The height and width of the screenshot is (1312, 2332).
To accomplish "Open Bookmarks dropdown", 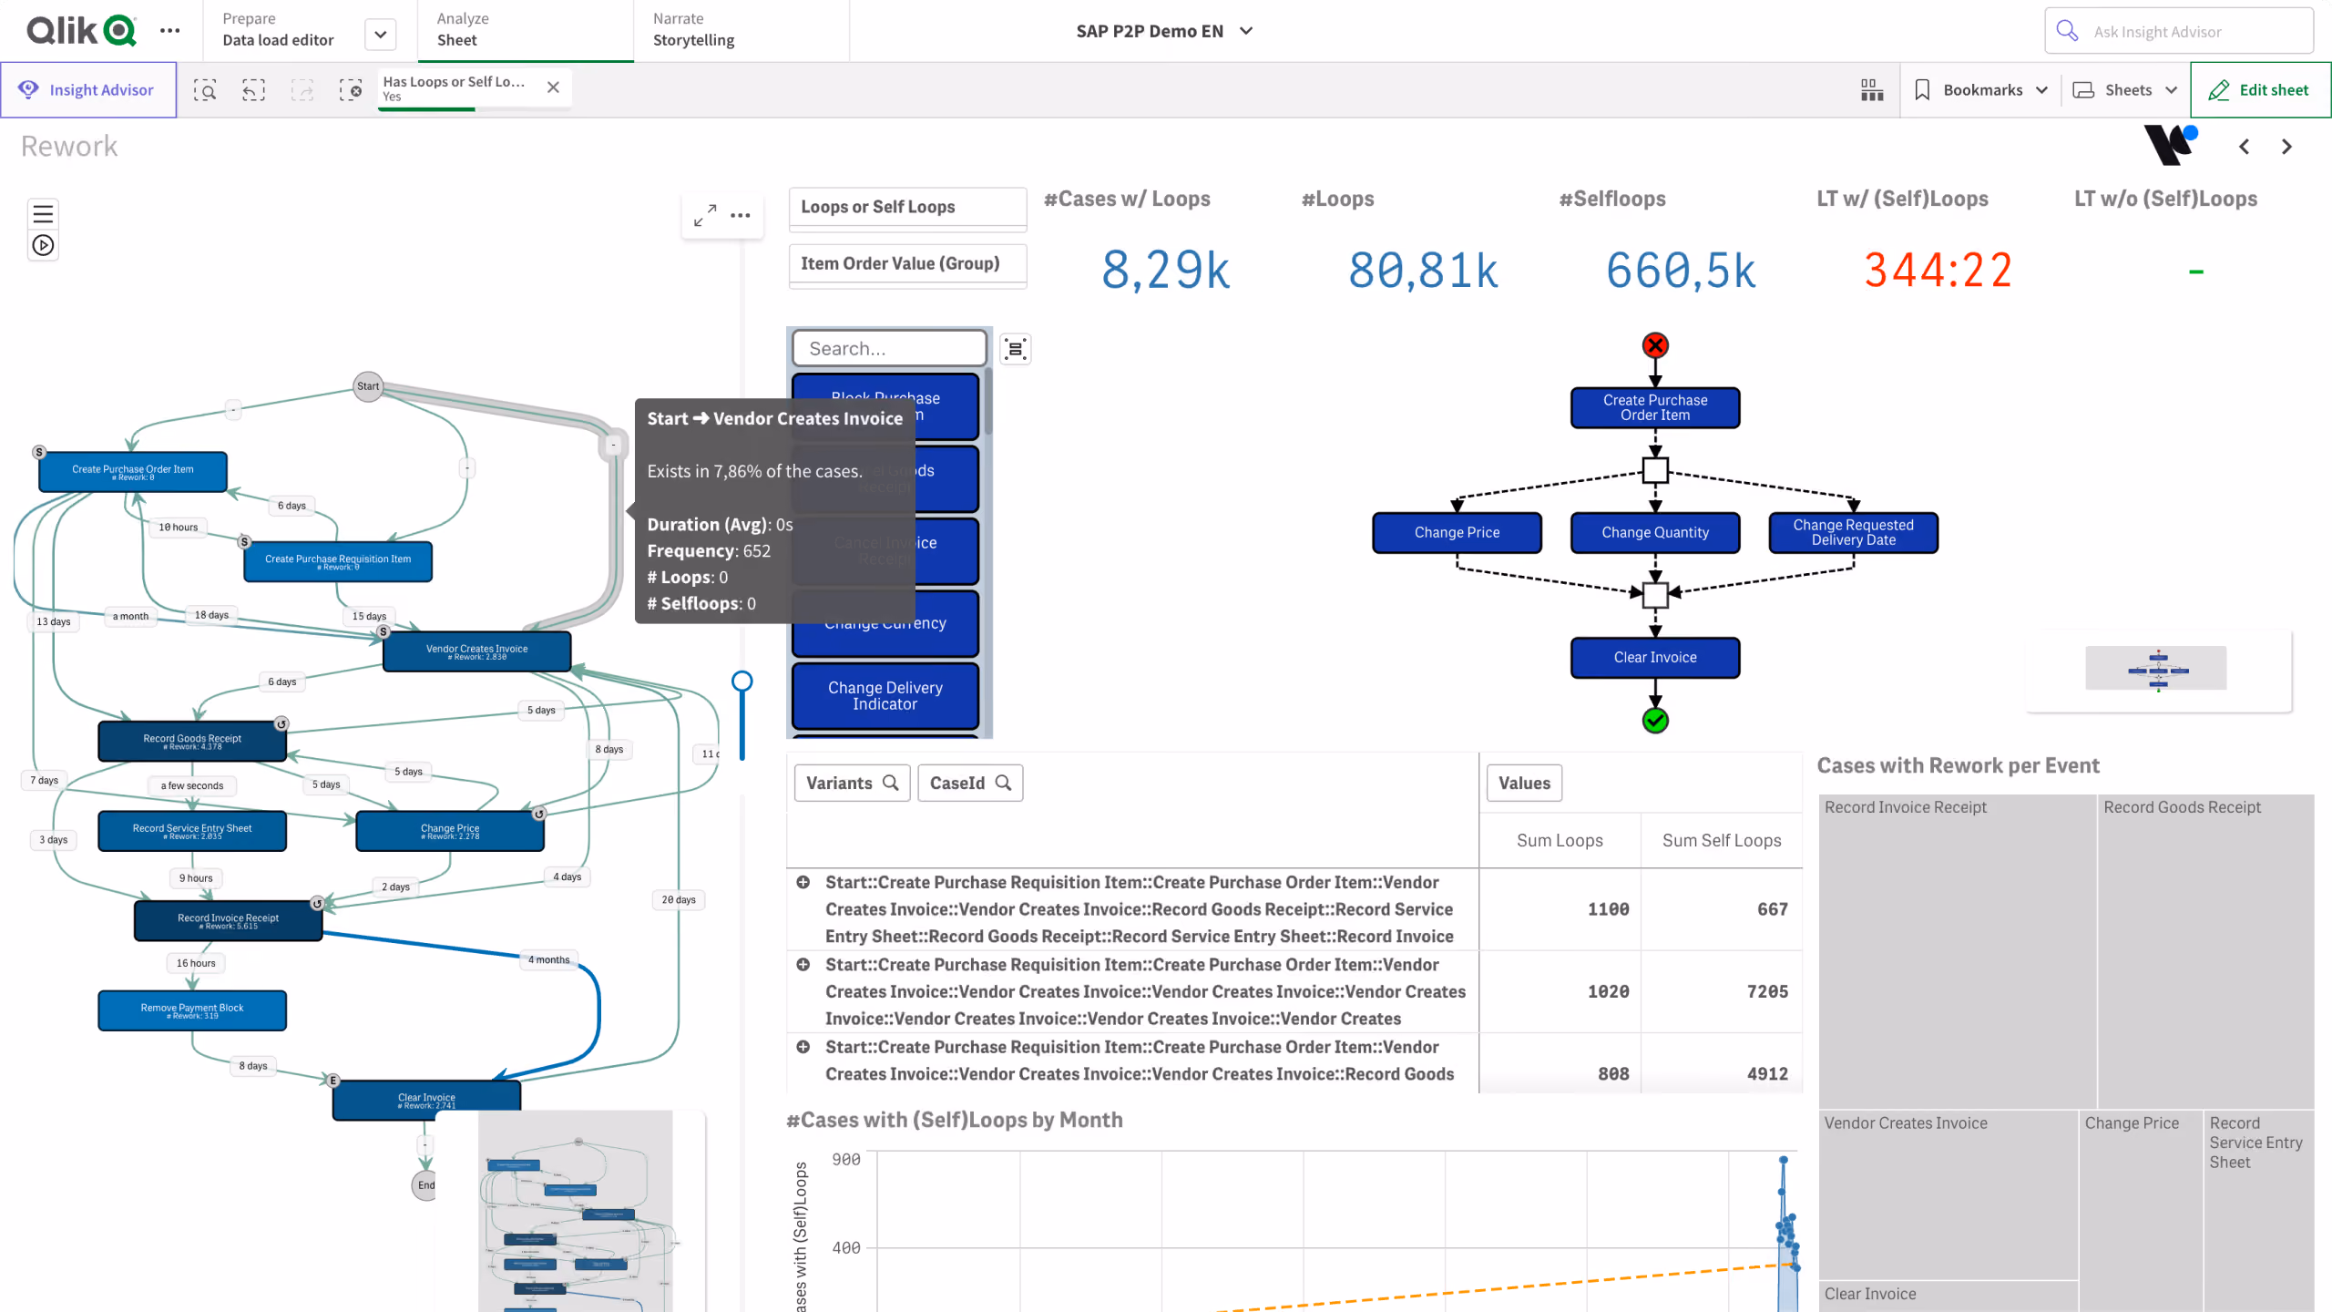I will coord(1981,89).
